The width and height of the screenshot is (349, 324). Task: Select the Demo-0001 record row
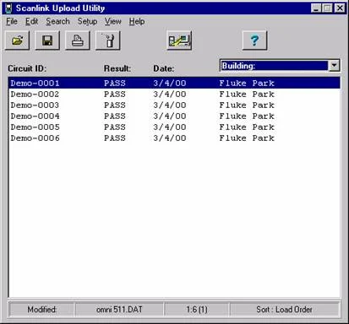(174, 83)
